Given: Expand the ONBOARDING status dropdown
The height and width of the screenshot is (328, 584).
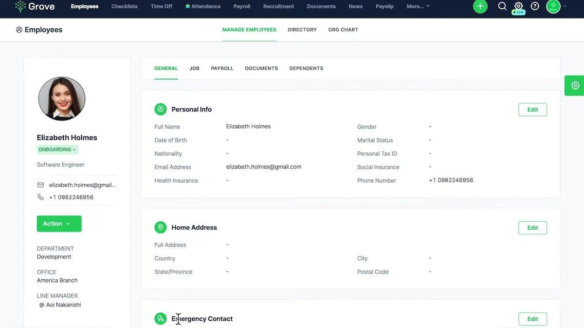Looking at the screenshot, I should pos(57,150).
